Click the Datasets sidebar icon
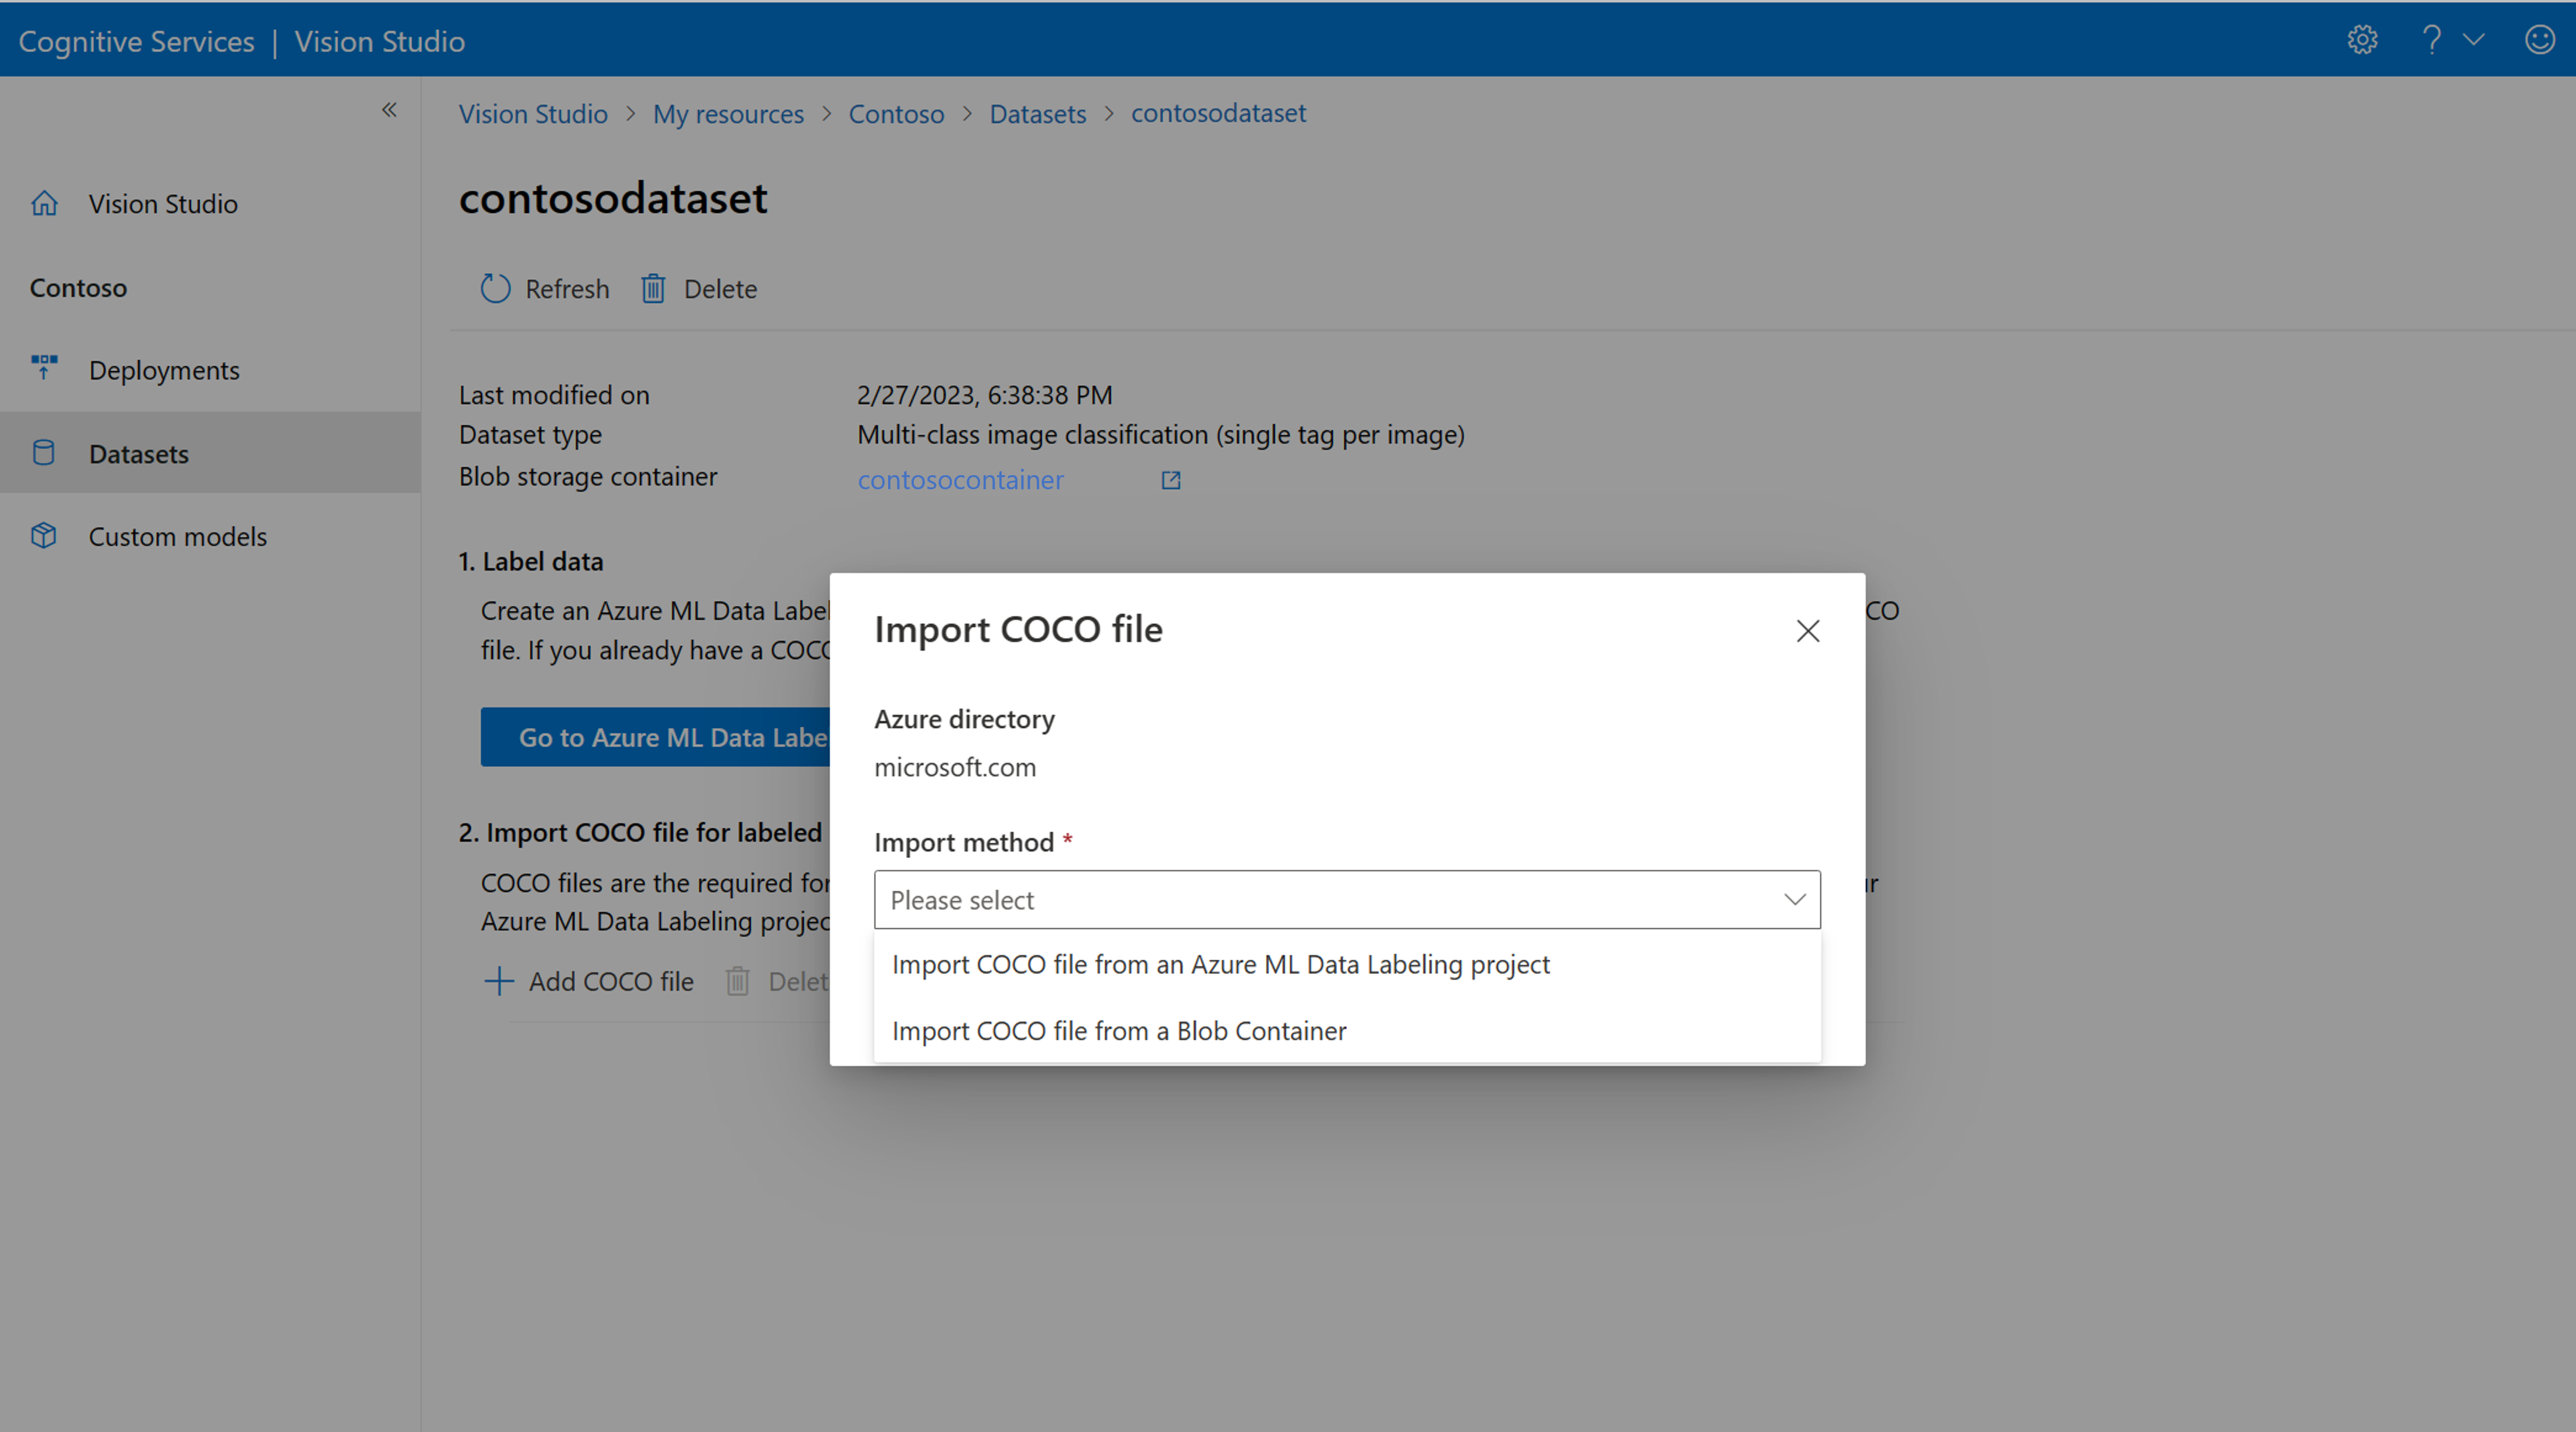2576x1432 pixels. click(44, 451)
